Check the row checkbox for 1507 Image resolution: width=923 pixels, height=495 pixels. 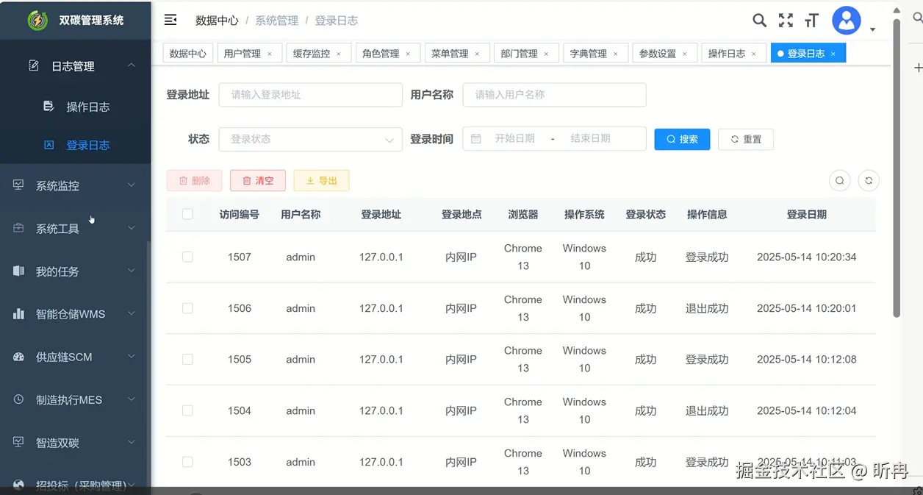(x=187, y=257)
